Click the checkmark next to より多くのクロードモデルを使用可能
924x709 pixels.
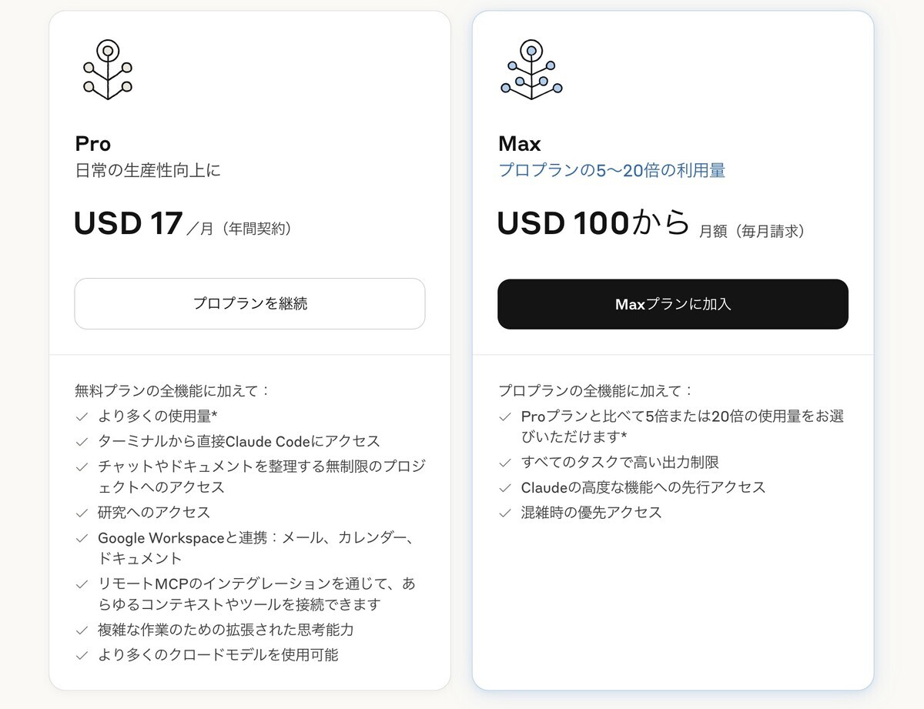82,656
